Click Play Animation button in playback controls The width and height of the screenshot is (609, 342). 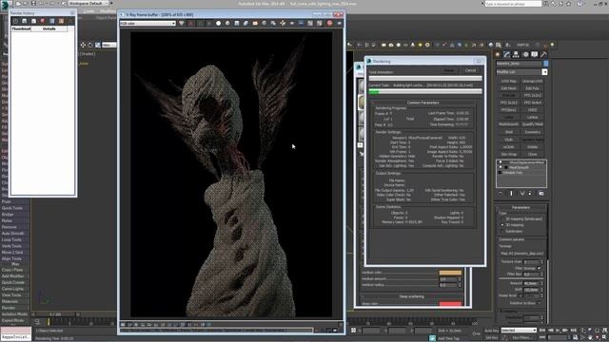coord(559,331)
